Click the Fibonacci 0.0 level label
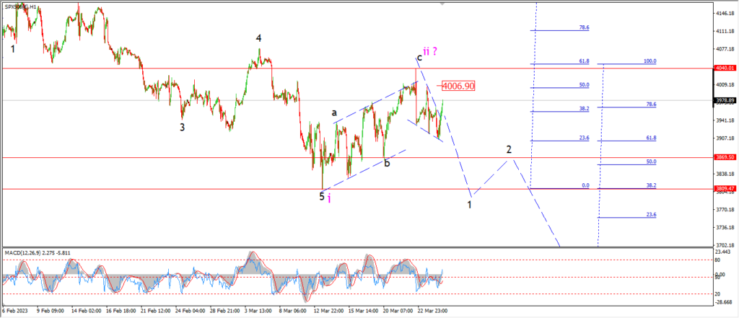Screen dimensions: 739x318 click(585, 185)
